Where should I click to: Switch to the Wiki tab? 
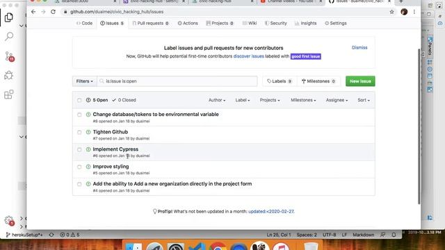coord(250,23)
